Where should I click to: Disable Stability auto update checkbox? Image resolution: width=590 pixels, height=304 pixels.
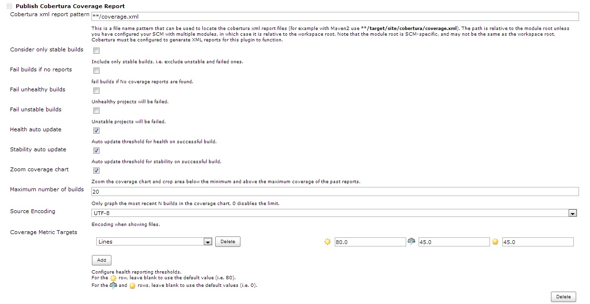coord(96,150)
